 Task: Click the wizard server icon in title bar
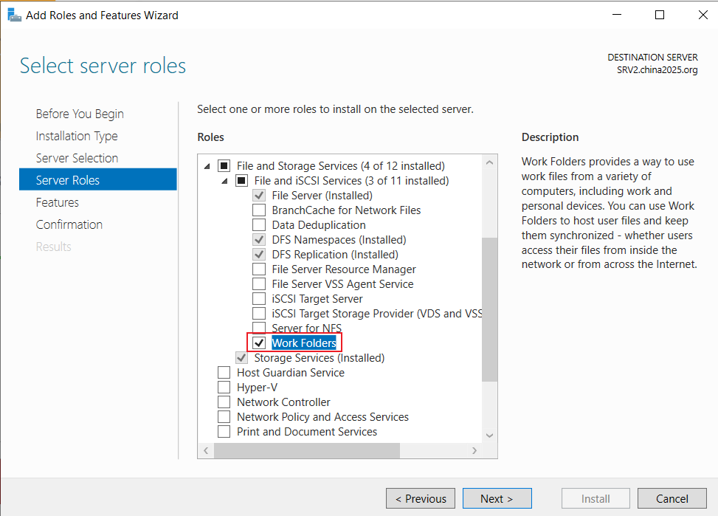click(14, 15)
